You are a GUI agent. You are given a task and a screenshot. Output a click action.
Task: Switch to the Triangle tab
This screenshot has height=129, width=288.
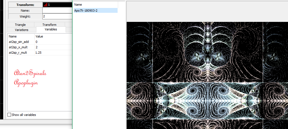point(20,25)
